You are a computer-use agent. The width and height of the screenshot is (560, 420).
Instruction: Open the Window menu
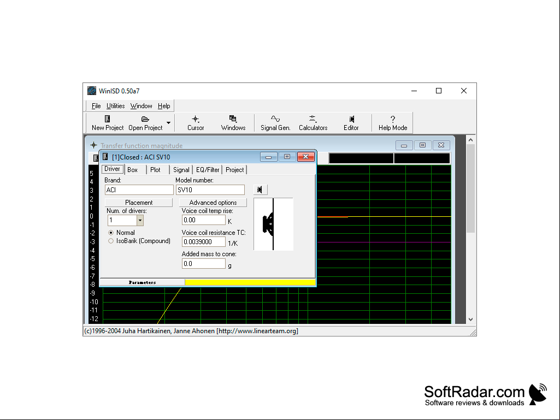141,106
